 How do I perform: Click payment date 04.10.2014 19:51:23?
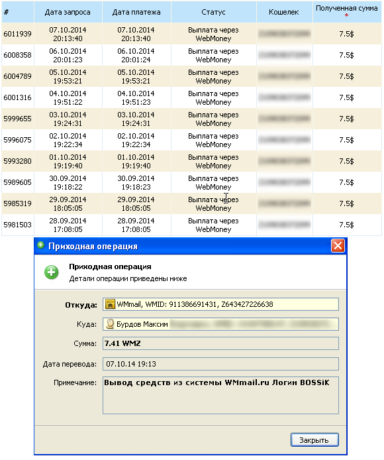point(136,97)
